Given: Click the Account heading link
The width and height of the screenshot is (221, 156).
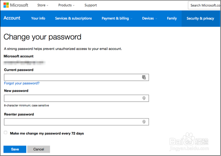Looking at the screenshot, I should (12, 18).
